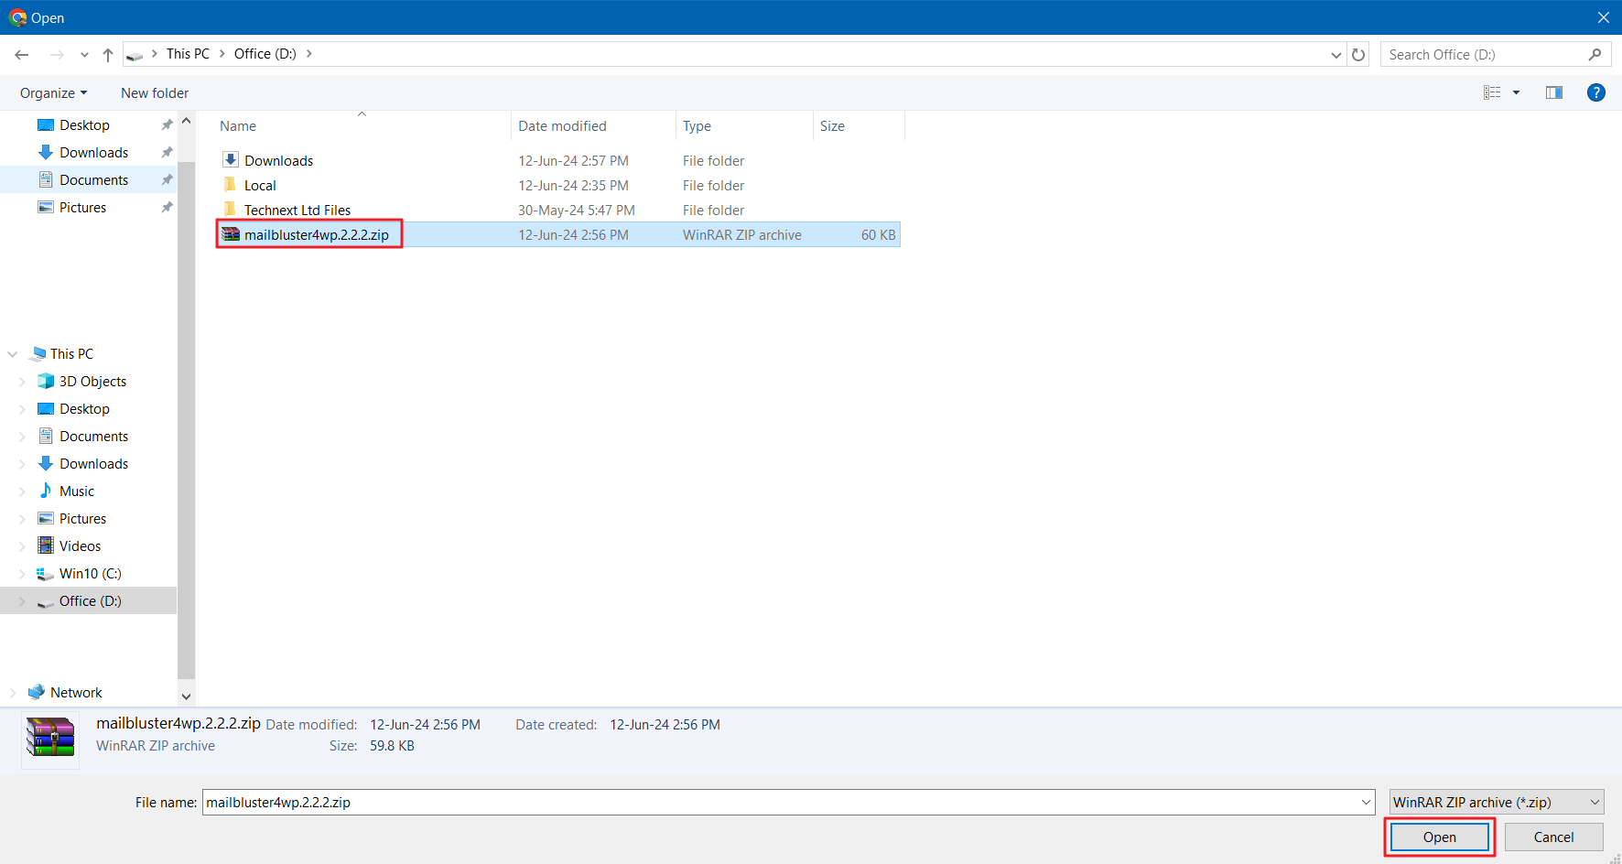The image size is (1622, 864).
Task: Select the mailbluster4wp.2.2.2.zip file
Action: point(316,235)
